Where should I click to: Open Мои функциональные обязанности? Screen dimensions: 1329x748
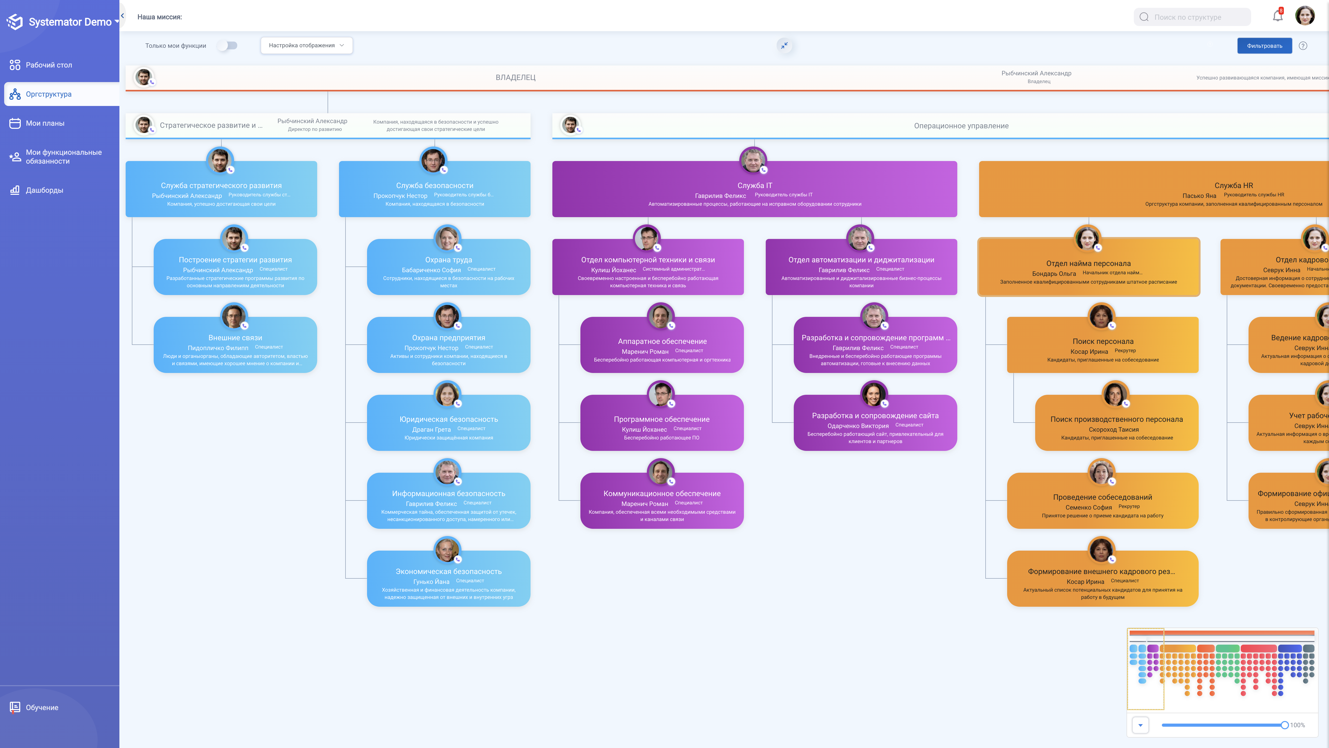[x=60, y=156]
